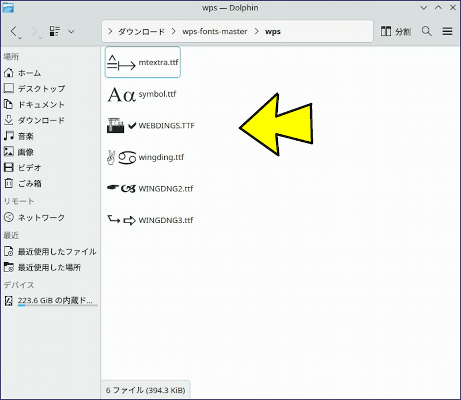Viewport: 461px width, 400px height.
Task: Toggle split view with 分割 button
Action: point(396,31)
